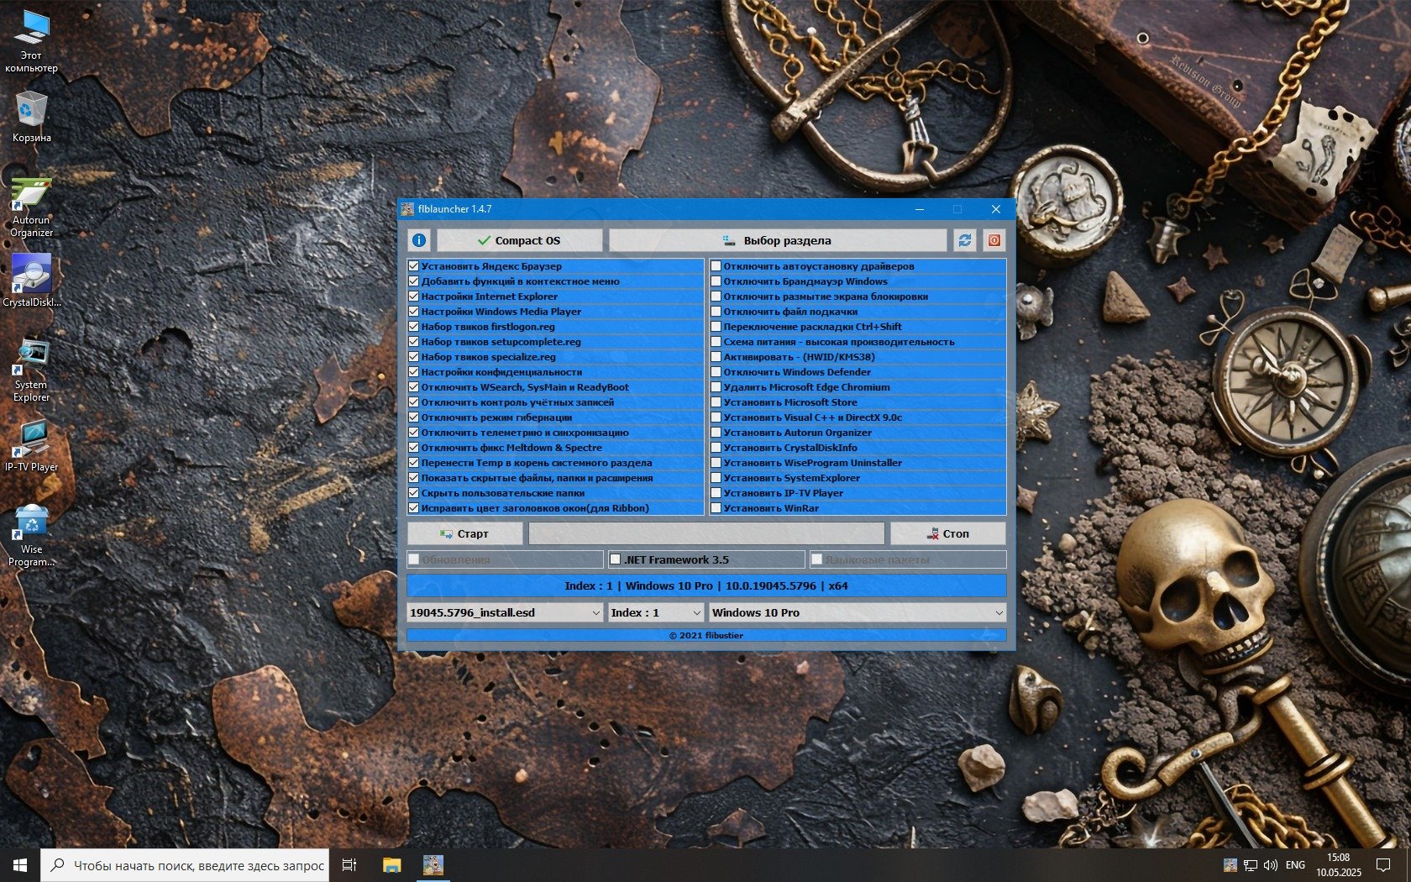The height and width of the screenshot is (882, 1411).
Task: Check the .NET Framework 3.5 box
Action: click(615, 559)
